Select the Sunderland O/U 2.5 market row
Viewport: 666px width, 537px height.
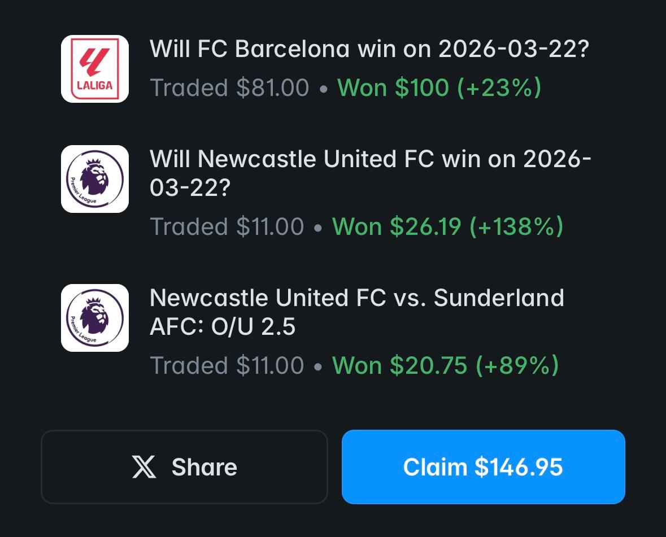pos(326,331)
